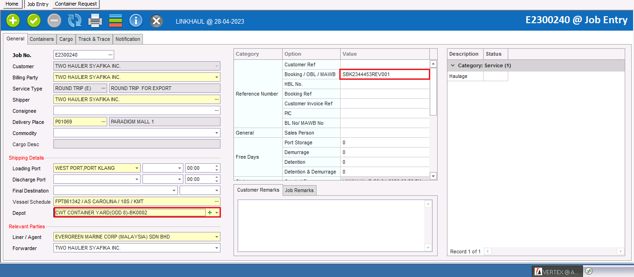The height and width of the screenshot is (277, 634).
Task: Click the green add new record icon
Action: (13, 20)
